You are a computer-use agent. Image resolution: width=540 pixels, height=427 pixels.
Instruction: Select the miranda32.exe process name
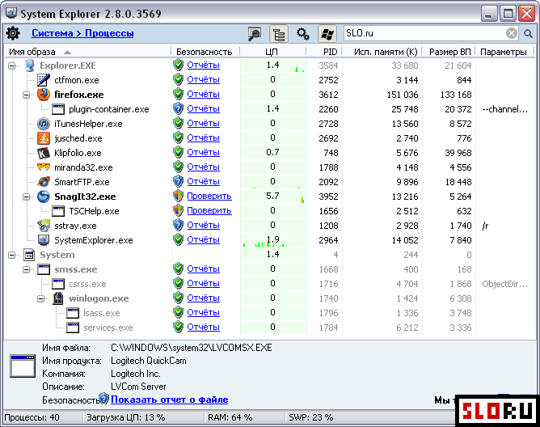(84, 167)
